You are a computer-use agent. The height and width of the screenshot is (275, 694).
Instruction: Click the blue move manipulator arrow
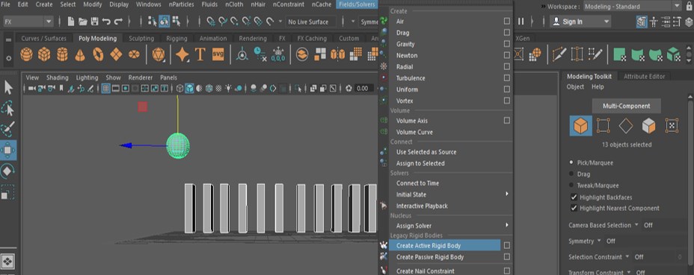coord(126,145)
